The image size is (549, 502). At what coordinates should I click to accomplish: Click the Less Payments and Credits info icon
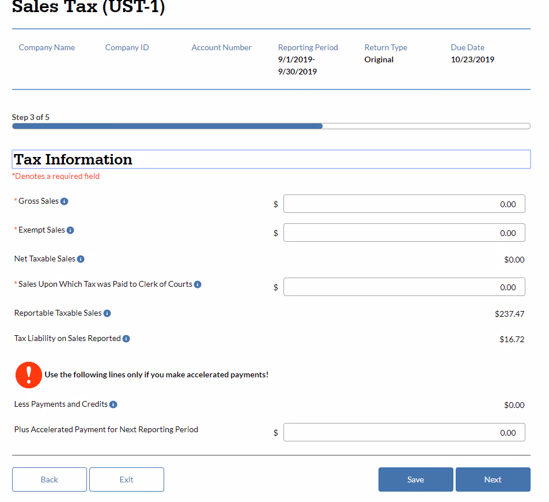[113, 404]
